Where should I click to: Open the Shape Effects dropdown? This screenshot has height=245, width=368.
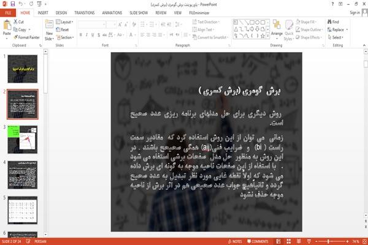309,37
